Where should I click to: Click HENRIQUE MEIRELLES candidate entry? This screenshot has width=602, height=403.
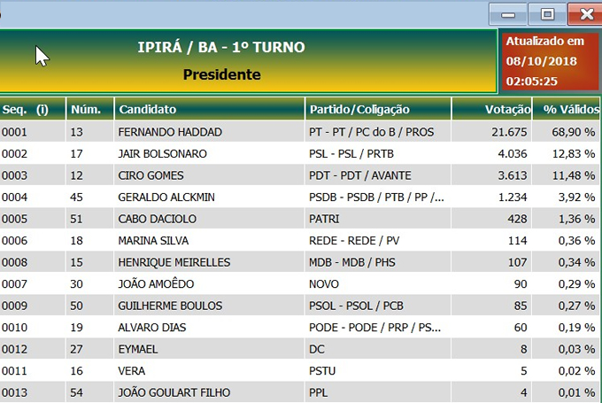(x=174, y=262)
